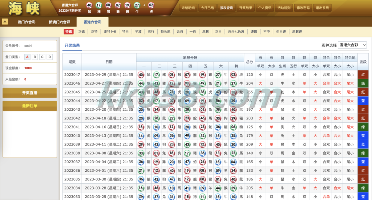Click the 现金额度 value 1000
The image size is (372, 200).
28,68
